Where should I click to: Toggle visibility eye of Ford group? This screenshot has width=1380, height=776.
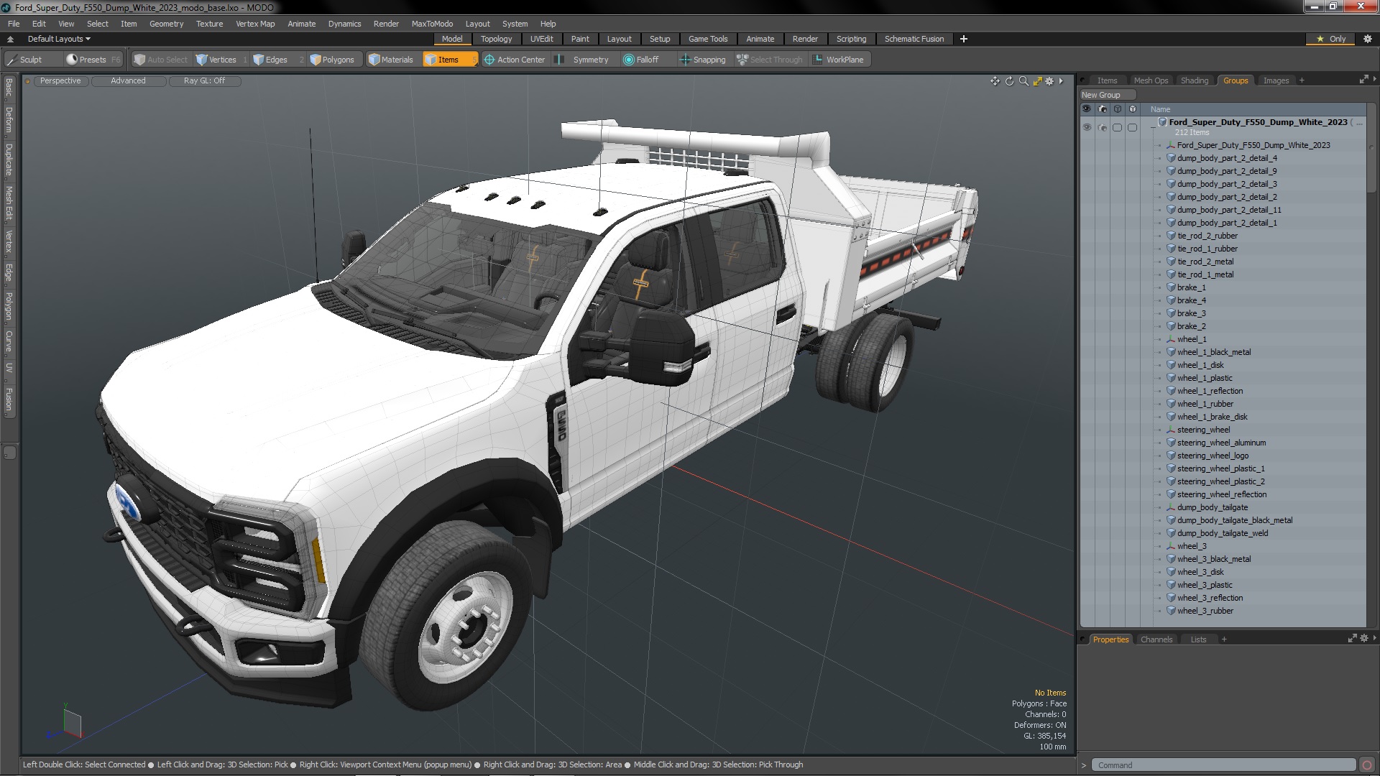(1087, 127)
